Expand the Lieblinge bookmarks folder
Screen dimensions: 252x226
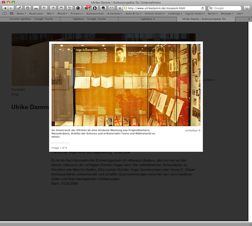click(175, 14)
